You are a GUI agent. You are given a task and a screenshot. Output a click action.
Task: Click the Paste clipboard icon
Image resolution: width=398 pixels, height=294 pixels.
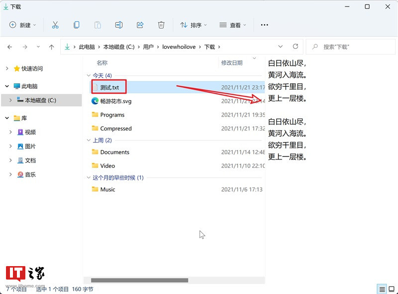(x=98, y=25)
